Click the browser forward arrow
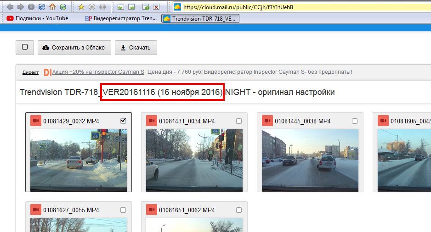This screenshot has height=232, width=431. (x=20, y=7)
